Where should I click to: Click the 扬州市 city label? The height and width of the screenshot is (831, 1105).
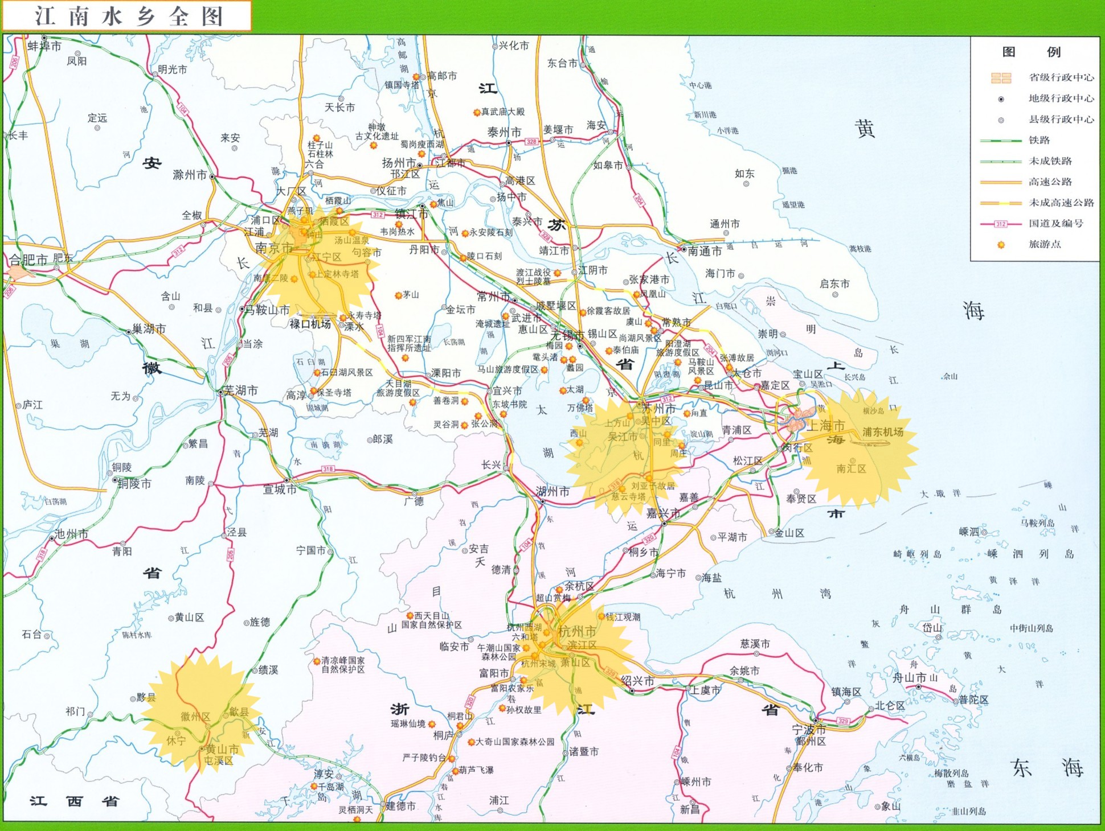tap(399, 163)
